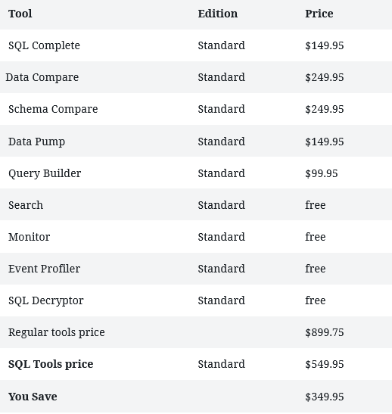Click the $899.75 regular price value
Viewport: 392px width, 414px height.
pos(325,333)
